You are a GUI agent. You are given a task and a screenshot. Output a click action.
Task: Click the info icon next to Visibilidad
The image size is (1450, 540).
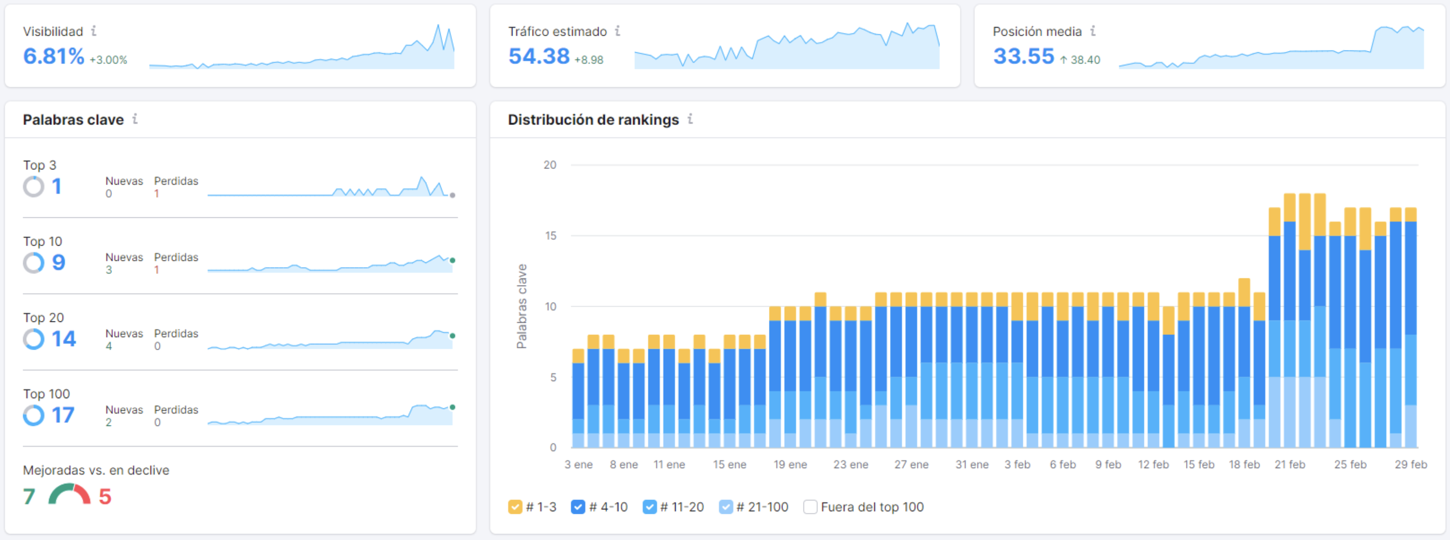(x=94, y=31)
